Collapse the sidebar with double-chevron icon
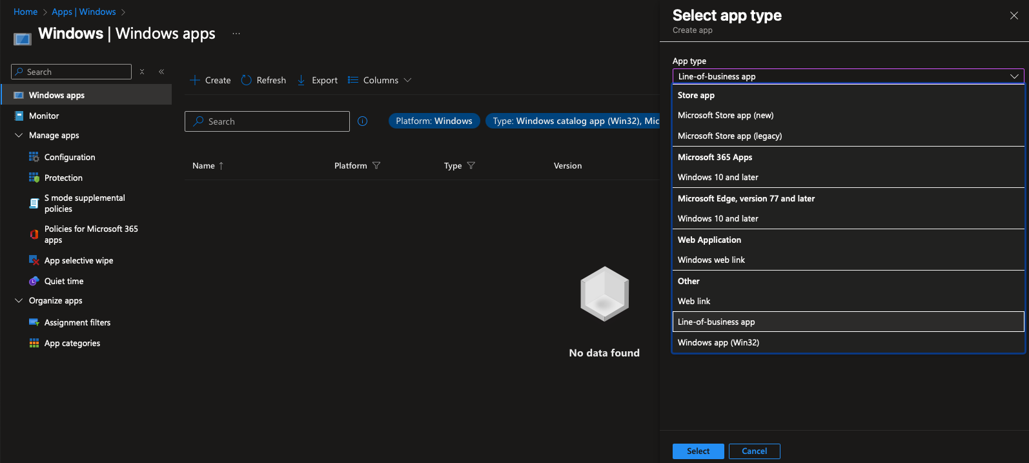Image resolution: width=1029 pixels, height=463 pixels. coord(161,72)
